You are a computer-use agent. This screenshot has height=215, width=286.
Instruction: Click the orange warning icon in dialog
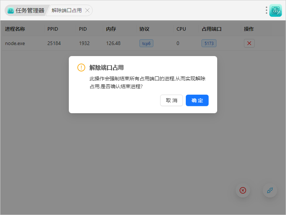coord(81,67)
